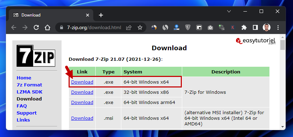Maximize the Chrome window
The width and height of the screenshot is (293, 137).
click(261, 11)
